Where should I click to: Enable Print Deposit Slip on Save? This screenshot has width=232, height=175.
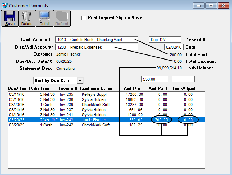pos(83,18)
